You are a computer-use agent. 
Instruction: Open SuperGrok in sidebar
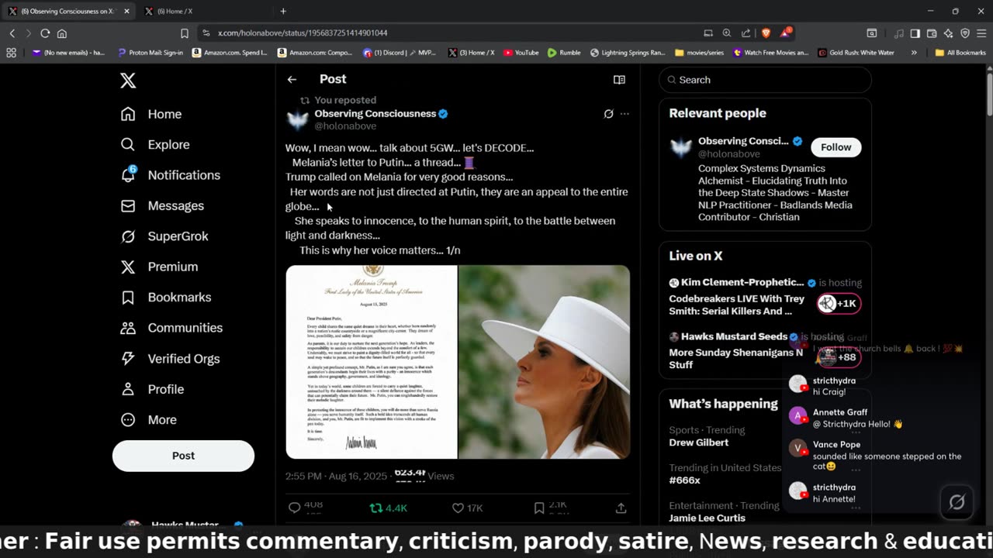[164, 236]
